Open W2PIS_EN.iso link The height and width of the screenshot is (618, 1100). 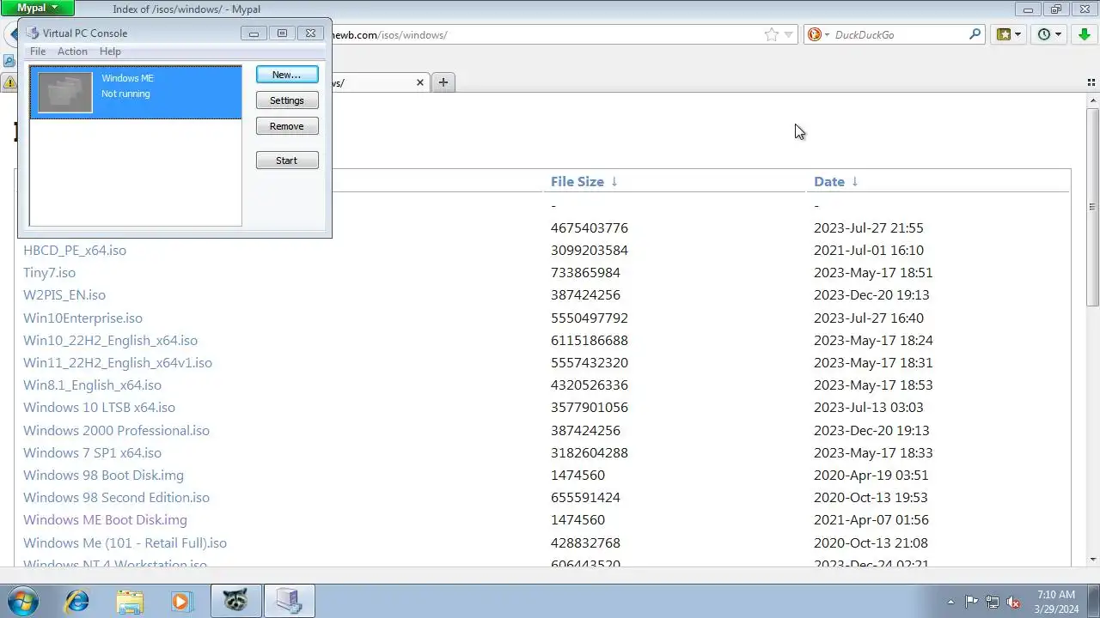64,294
